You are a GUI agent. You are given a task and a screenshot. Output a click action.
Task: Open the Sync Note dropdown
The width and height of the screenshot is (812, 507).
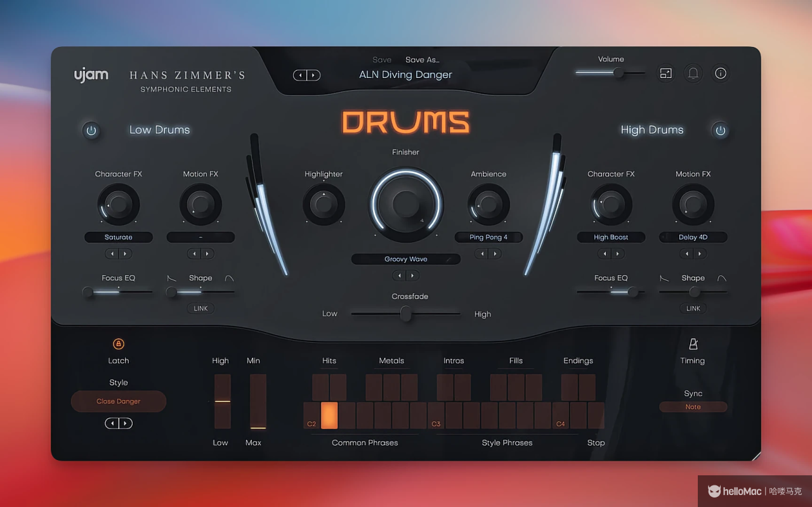coord(693,407)
